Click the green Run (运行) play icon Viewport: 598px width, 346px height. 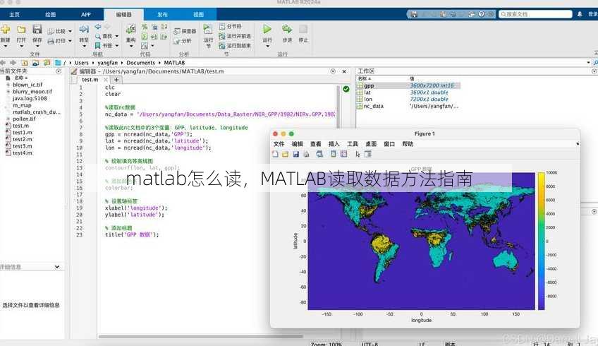[267, 29]
